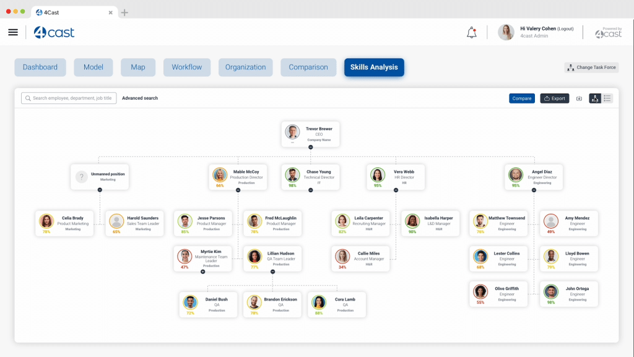634x357 pixels.
Task: Open the notifications bell
Action: pos(471,33)
